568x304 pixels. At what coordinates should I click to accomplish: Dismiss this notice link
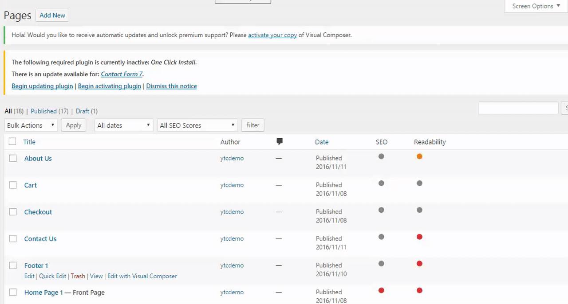pyautogui.click(x=171, y=86)
